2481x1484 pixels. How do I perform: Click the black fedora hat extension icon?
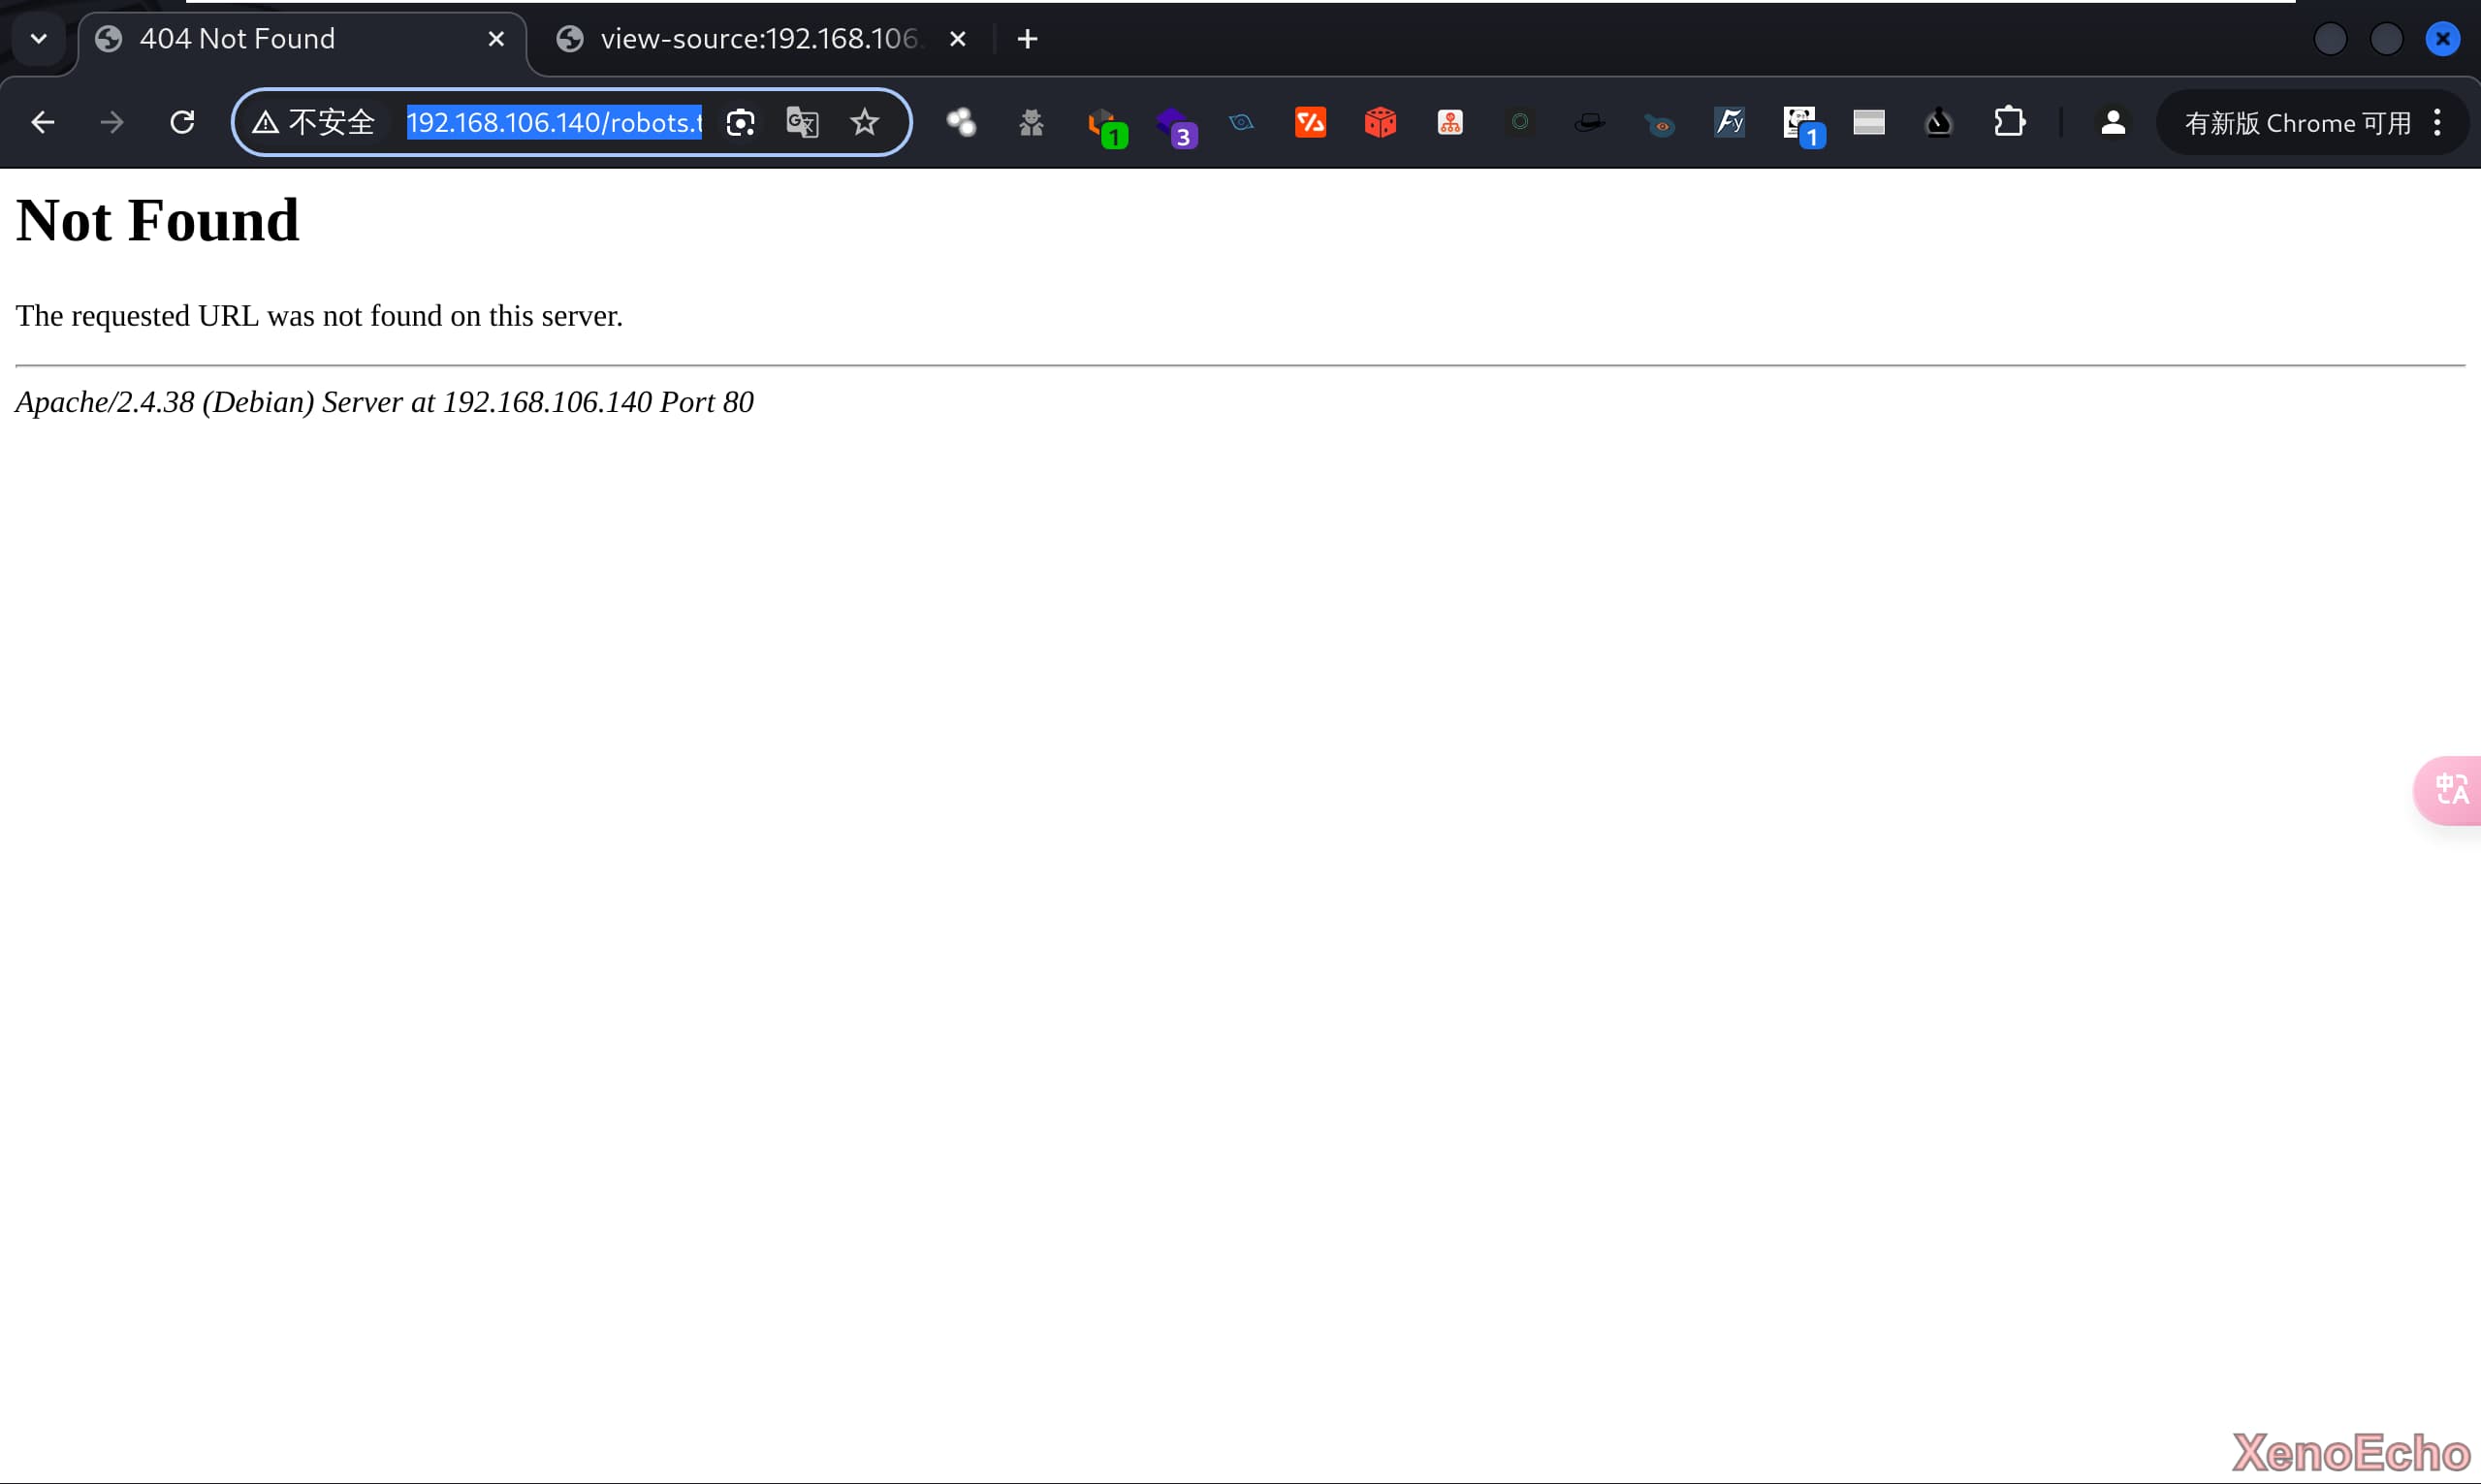[x=1589, y=123]
